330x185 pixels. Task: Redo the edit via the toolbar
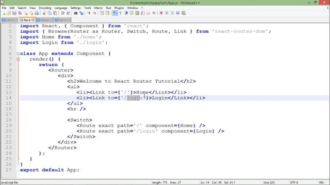tap(69, 13)
